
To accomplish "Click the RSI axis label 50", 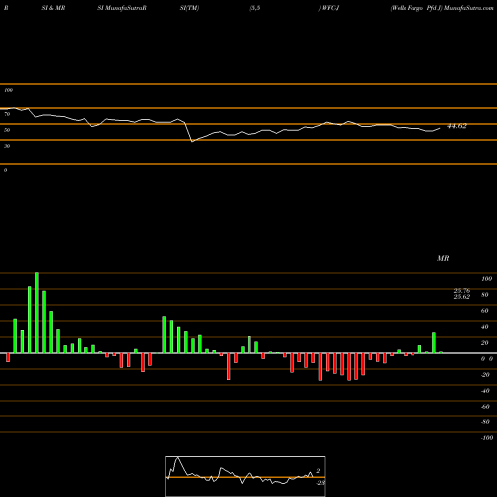I will coord(7,130).
